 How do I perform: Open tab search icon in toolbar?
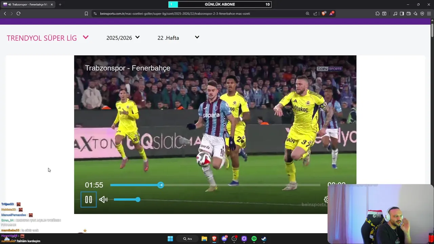tap(384, 14)
